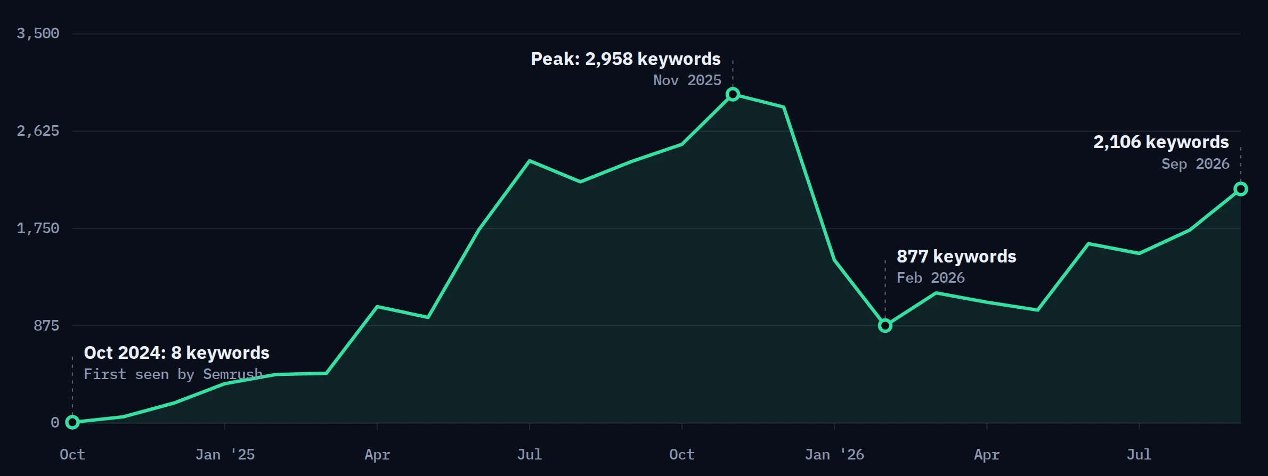Click the 'Nov 2025' annotation subtitle
Screen dimensions: 1268x476
click(687, 80)
